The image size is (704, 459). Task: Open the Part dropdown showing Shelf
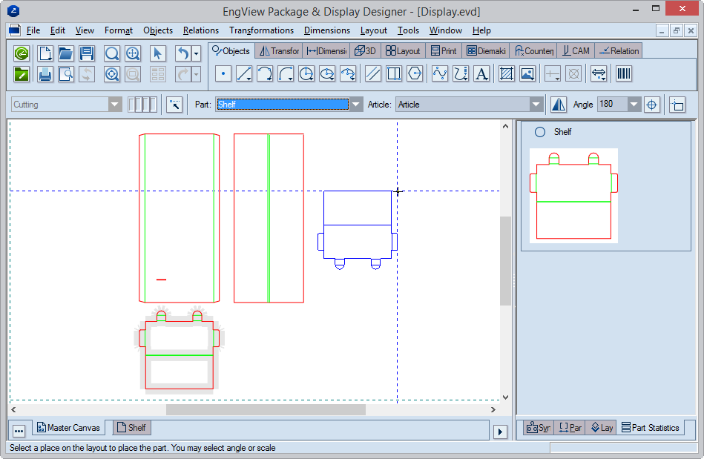356,105
